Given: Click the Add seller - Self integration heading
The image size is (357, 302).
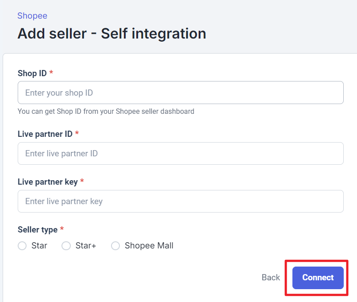Looking at the screenshot, I should (x=111, y=34).
